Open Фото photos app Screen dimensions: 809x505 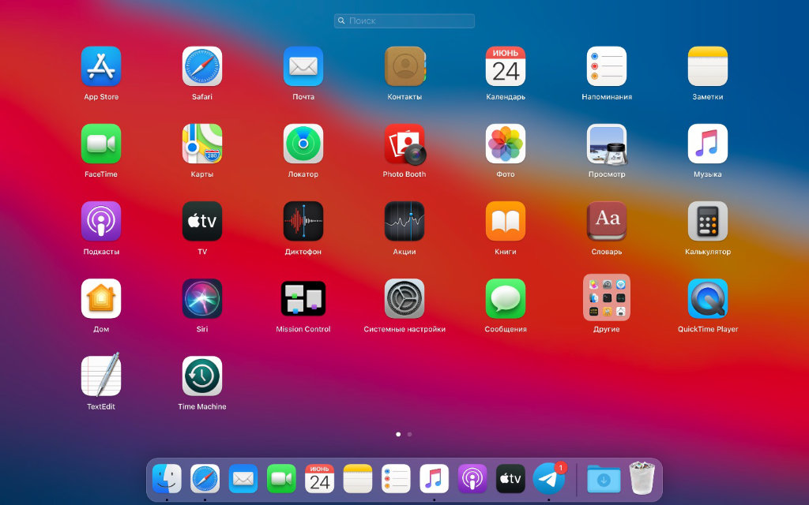click(x=506, y=144)
